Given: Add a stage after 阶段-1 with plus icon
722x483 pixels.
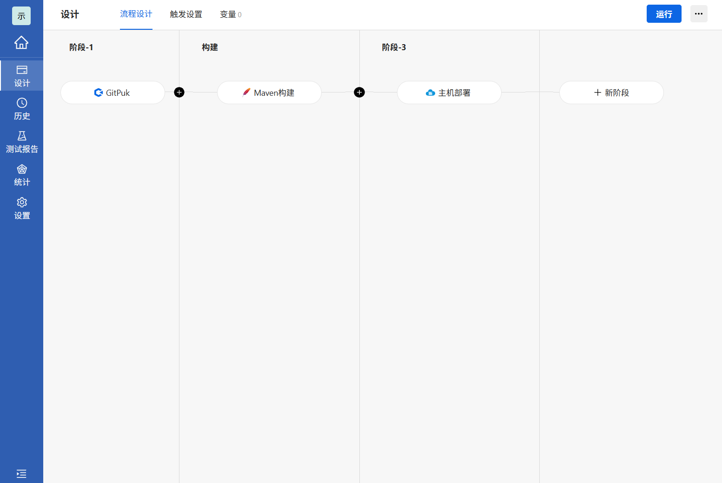Looking at the screenshot, I should (179, 93).
